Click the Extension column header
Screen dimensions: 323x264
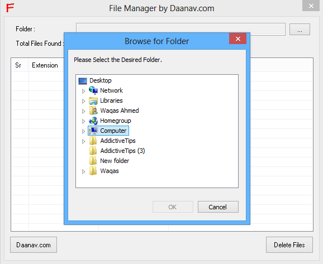point(46,65)
